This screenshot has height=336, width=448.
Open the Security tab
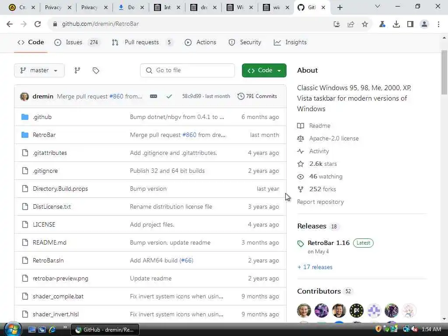245,42
